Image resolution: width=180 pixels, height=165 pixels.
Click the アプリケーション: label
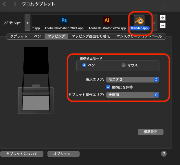tap(12, 23)
